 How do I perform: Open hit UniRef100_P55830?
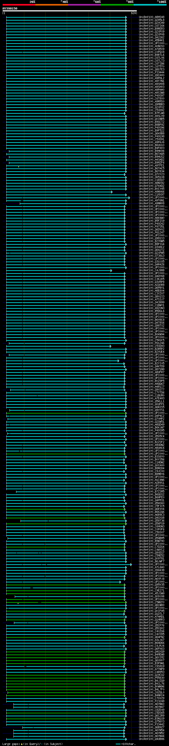[152, 678]
